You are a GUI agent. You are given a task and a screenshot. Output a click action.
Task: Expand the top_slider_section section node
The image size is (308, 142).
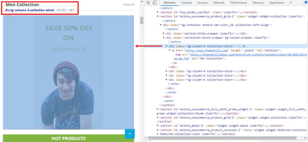(x=158, y=12)
